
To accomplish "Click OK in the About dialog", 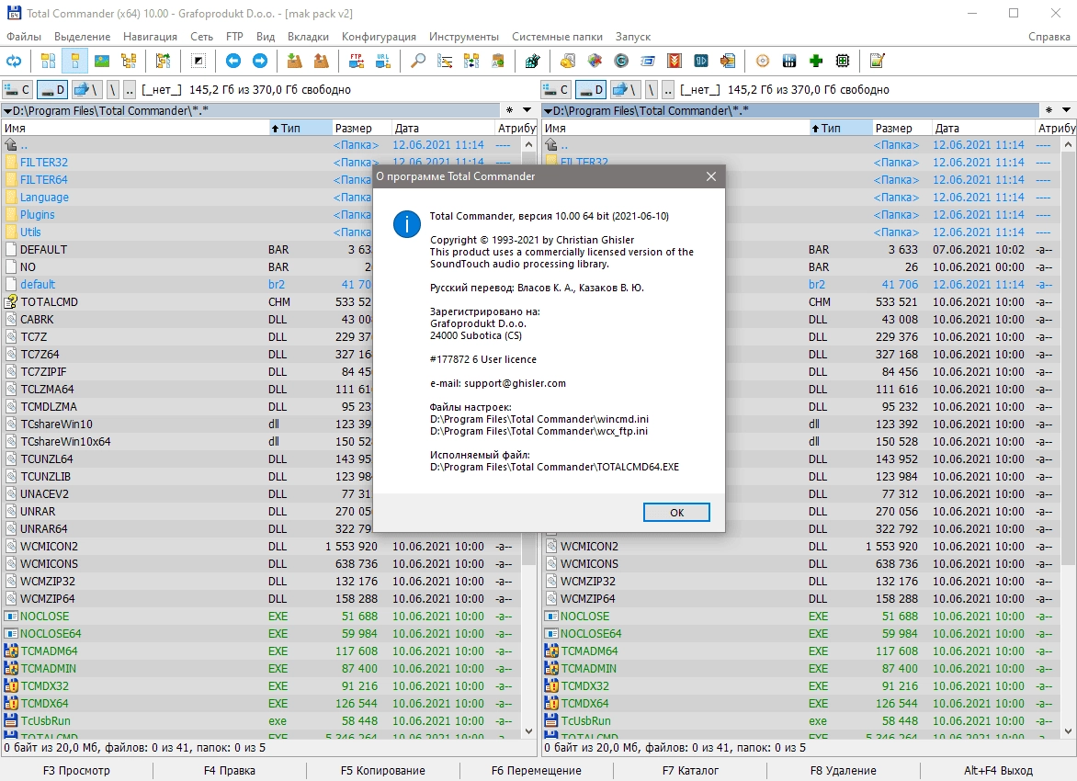I will 676,513.
